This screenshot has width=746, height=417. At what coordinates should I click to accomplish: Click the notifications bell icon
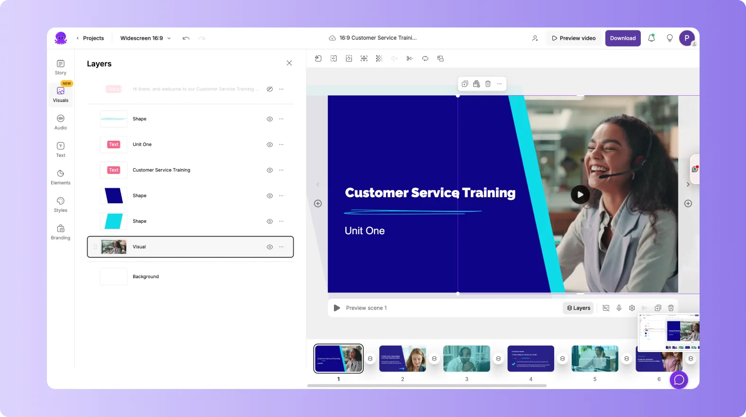click(651, 38)
